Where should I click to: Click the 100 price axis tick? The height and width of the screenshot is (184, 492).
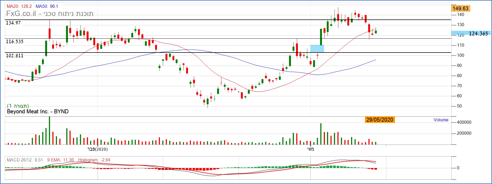460,55
